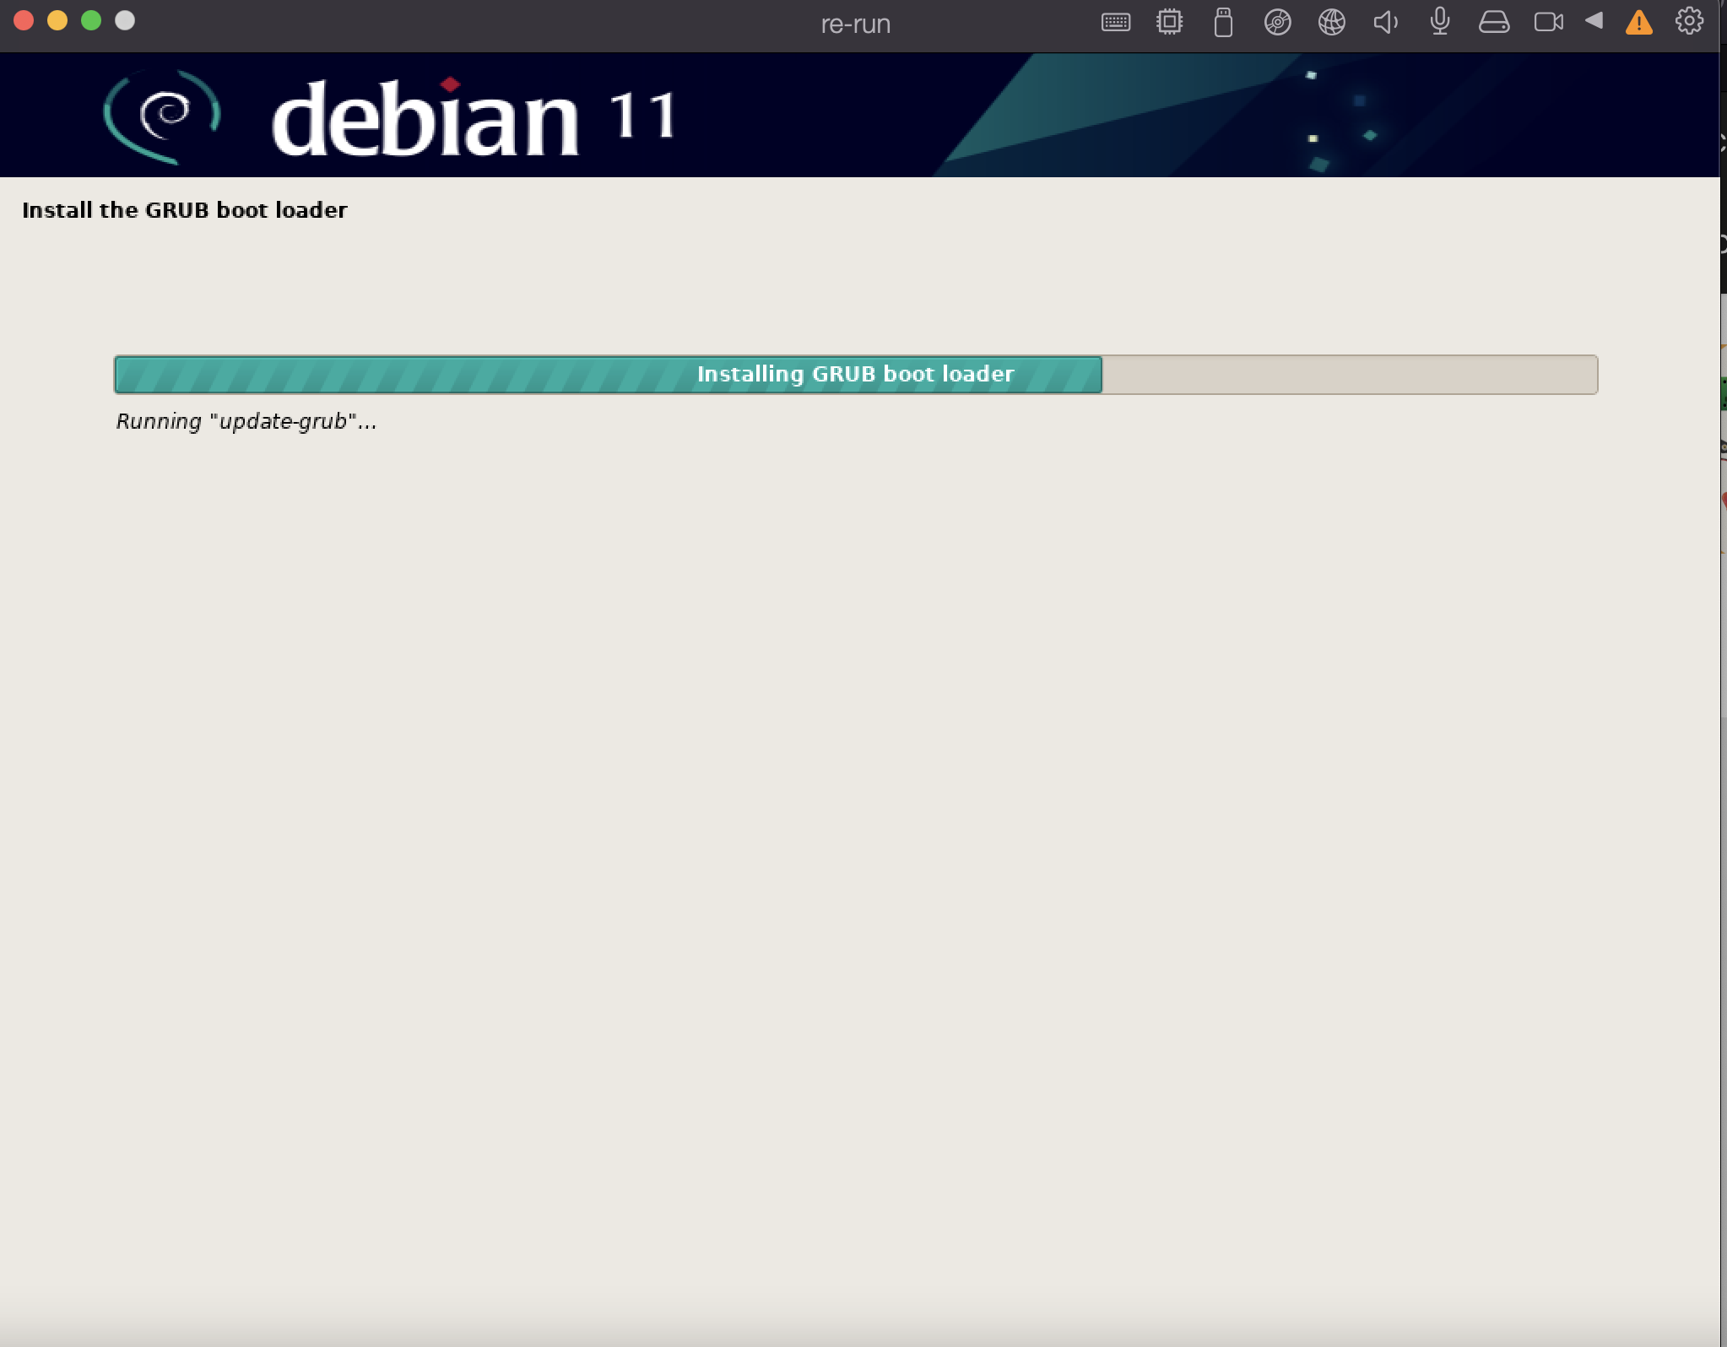Click the network globe icon
The height and width of the screenshot is (1347, 1727).
tap(1331, 22)
